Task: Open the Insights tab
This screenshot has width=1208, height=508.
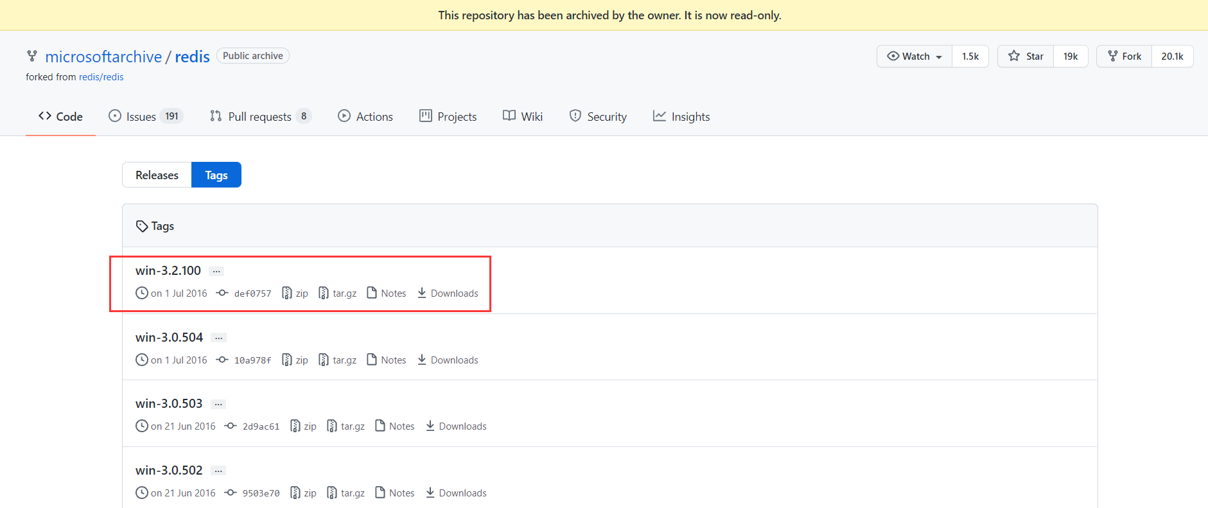Action: click(x=681, y=116)
